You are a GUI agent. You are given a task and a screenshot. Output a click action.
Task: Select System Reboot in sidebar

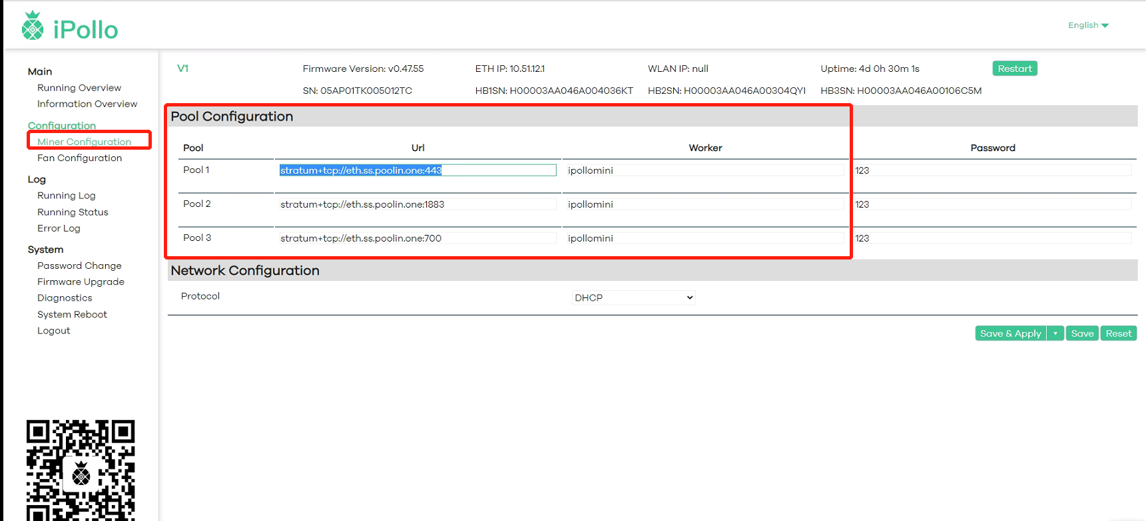pyautogui.click(x=72, y=314)
